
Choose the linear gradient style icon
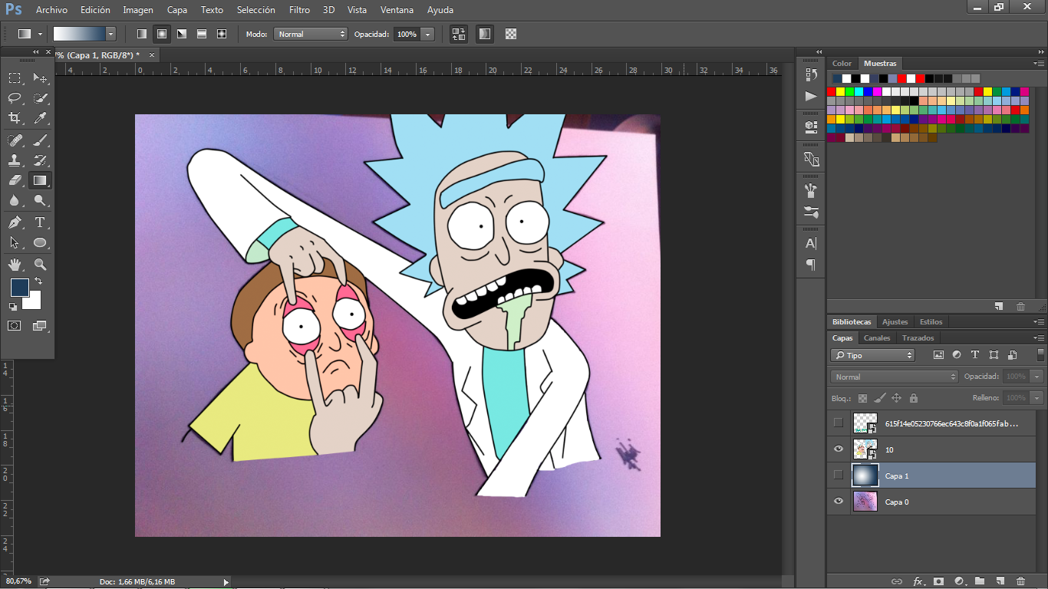pos(142,34)
